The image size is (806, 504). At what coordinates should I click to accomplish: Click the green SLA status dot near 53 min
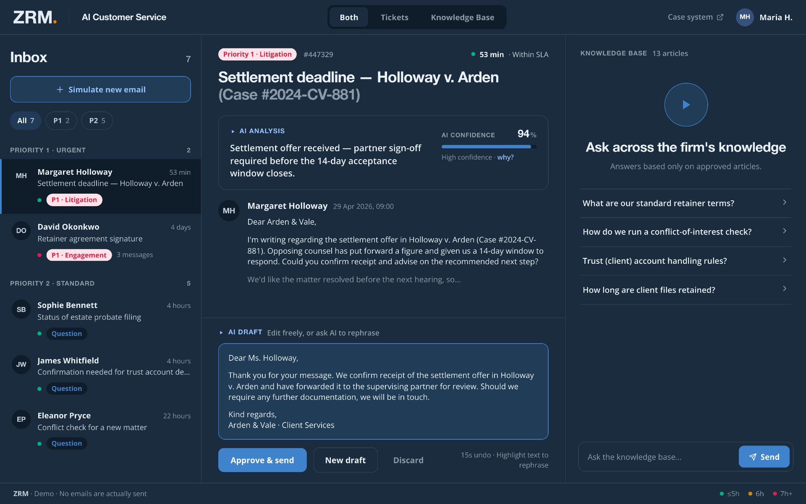473,54
